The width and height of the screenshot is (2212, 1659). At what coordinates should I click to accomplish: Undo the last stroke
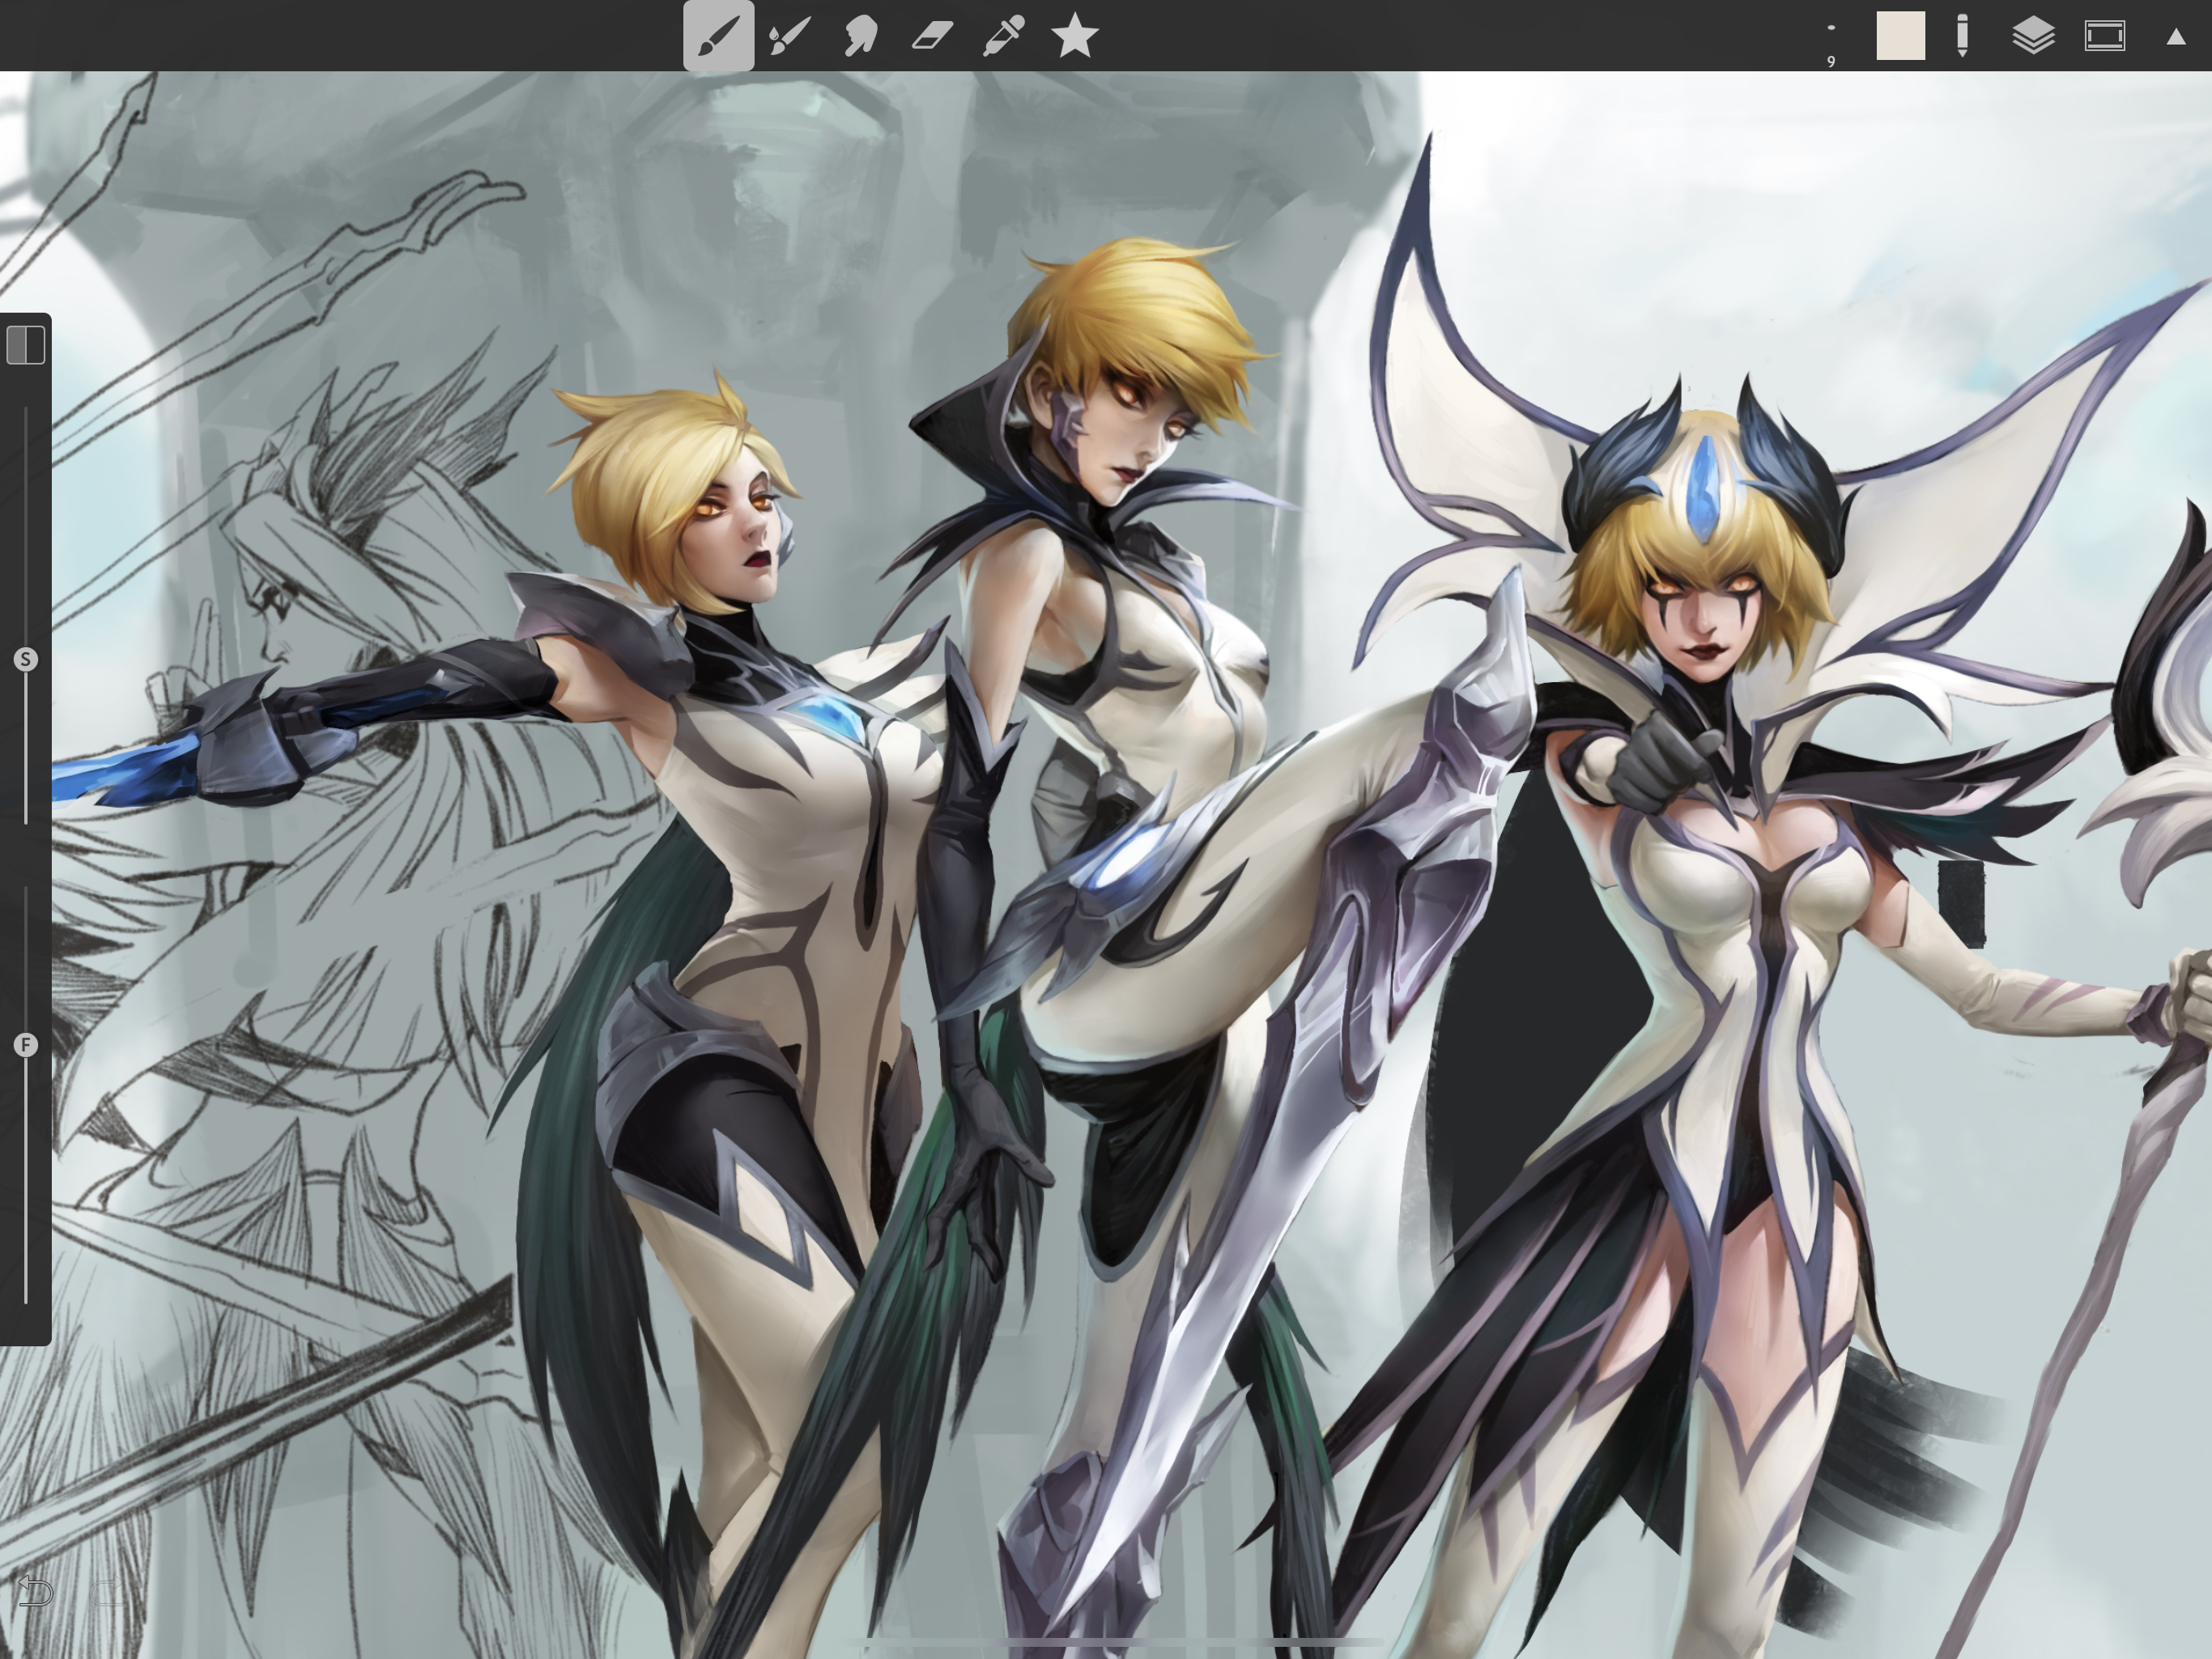tap(35, 1591)
